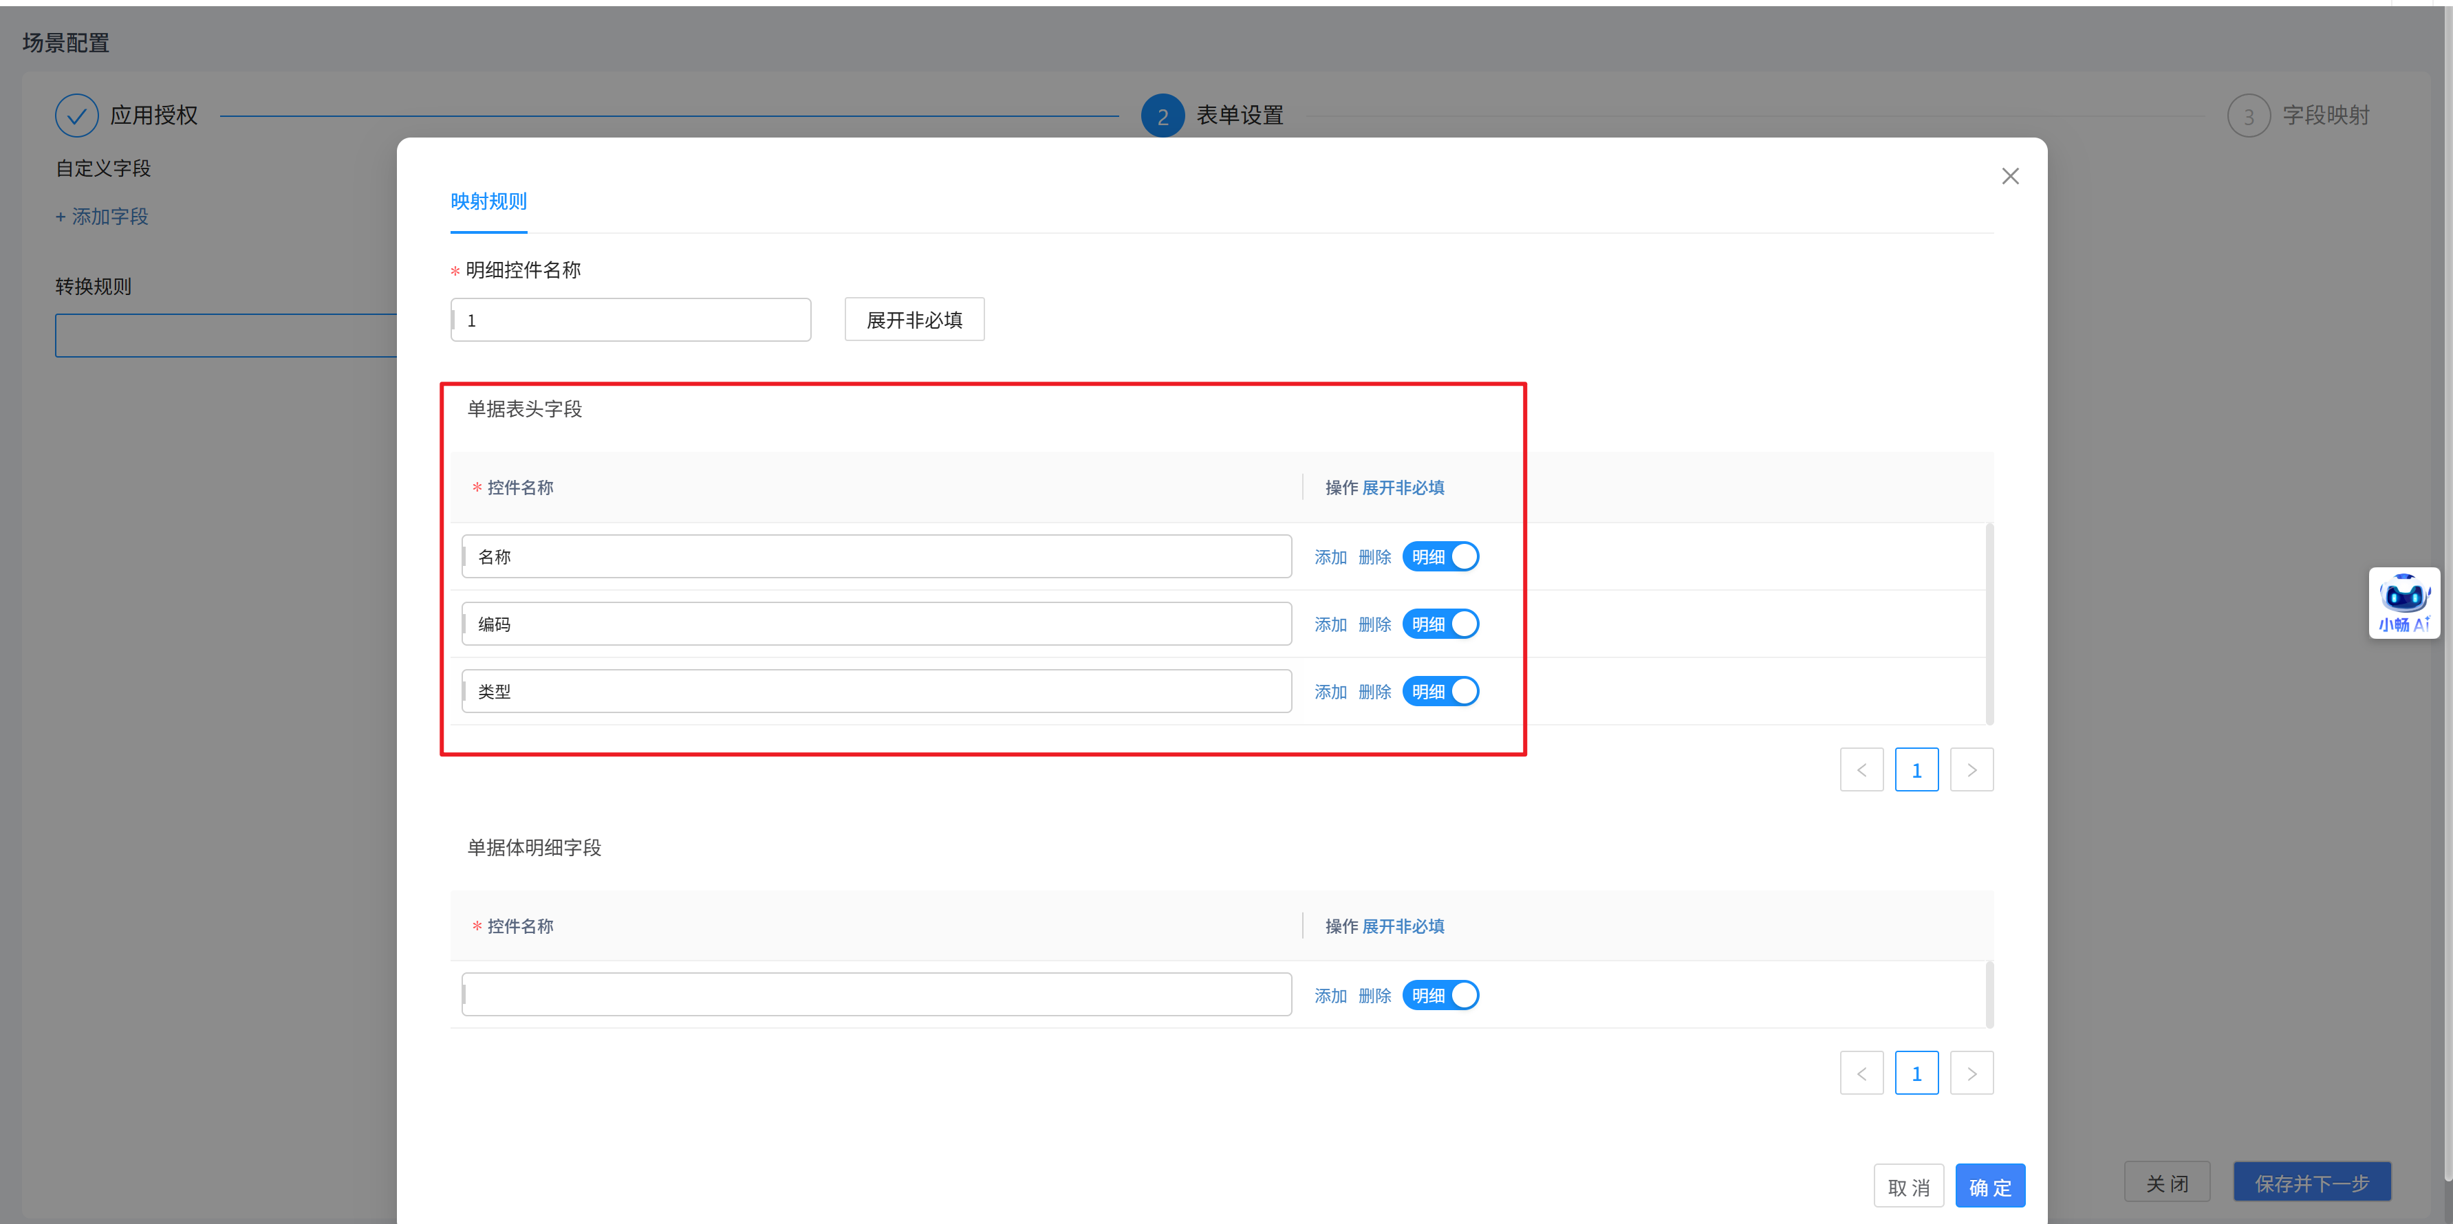Click next page arrow under 单据表头字段 table
2453x1224 pixels.
1971,770
